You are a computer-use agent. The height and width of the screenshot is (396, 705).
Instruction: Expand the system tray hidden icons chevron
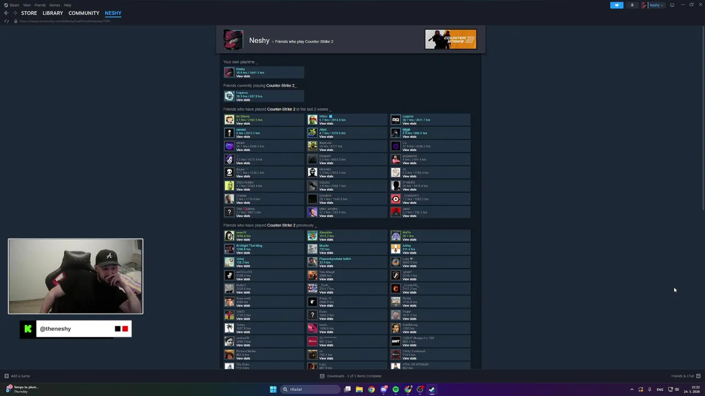(x=632, y=389)
